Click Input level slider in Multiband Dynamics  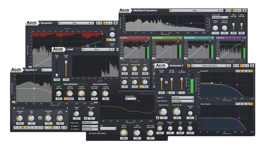pyautogui.click(x=234, y=24)
